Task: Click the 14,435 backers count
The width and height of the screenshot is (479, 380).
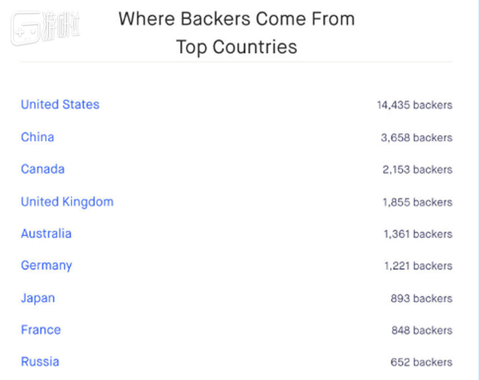Action: click(x=414, y=105)
